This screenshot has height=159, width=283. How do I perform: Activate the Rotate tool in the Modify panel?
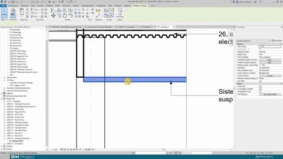coord(65,16)
